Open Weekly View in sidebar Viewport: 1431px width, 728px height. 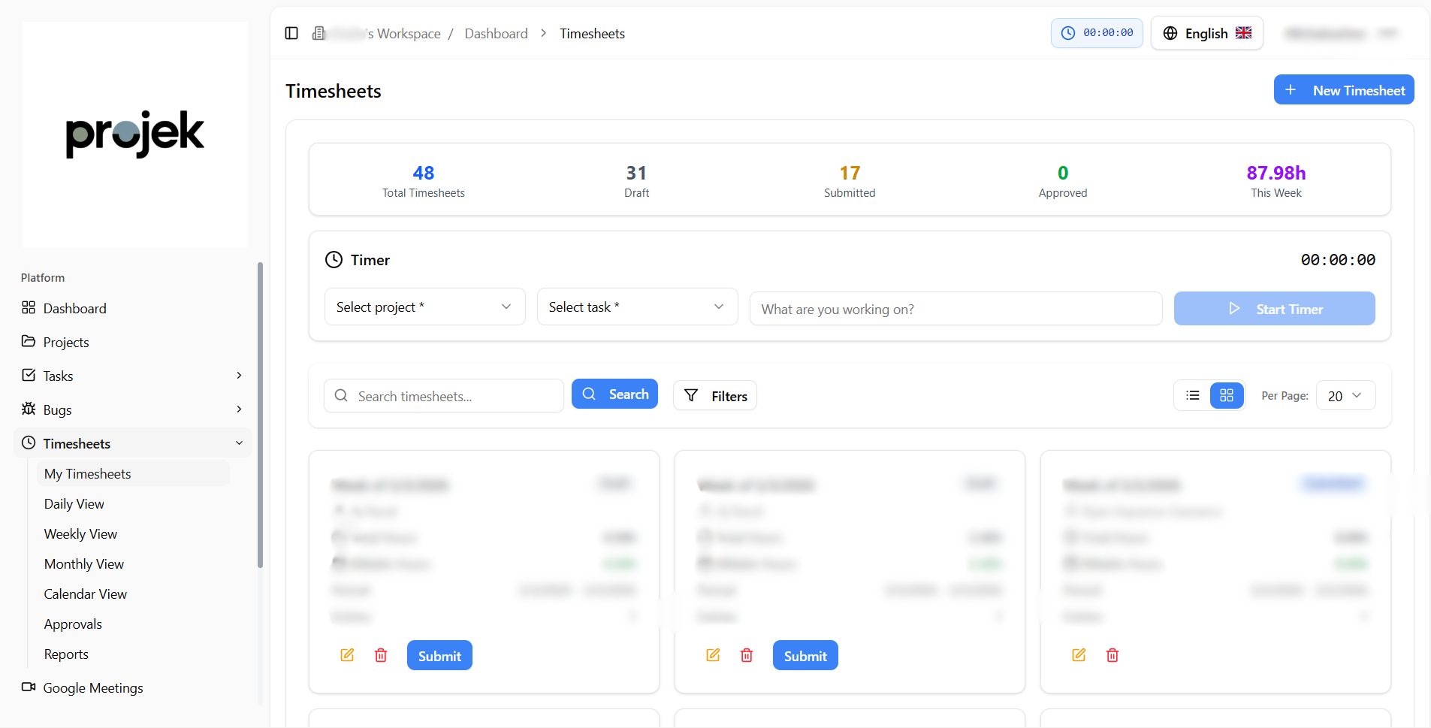80,534
